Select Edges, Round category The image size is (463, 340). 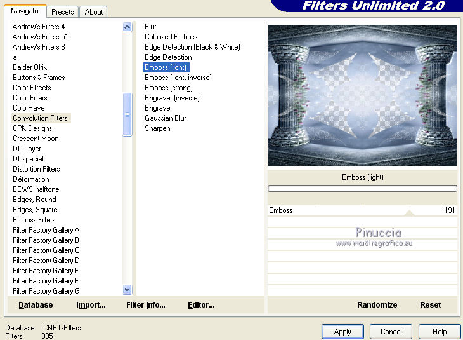click(34, 200)
